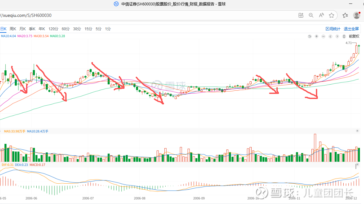This screenshot has height=204, width=364.
Task: Start Read Aloud from the address bar
Action: point(321,15)
